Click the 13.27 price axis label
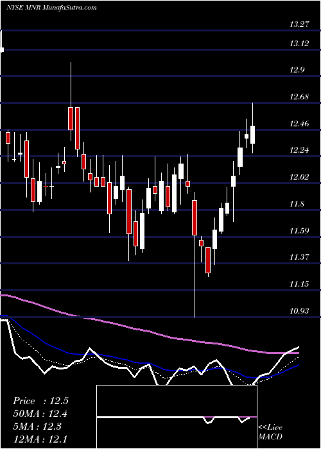 coord(299,24)
